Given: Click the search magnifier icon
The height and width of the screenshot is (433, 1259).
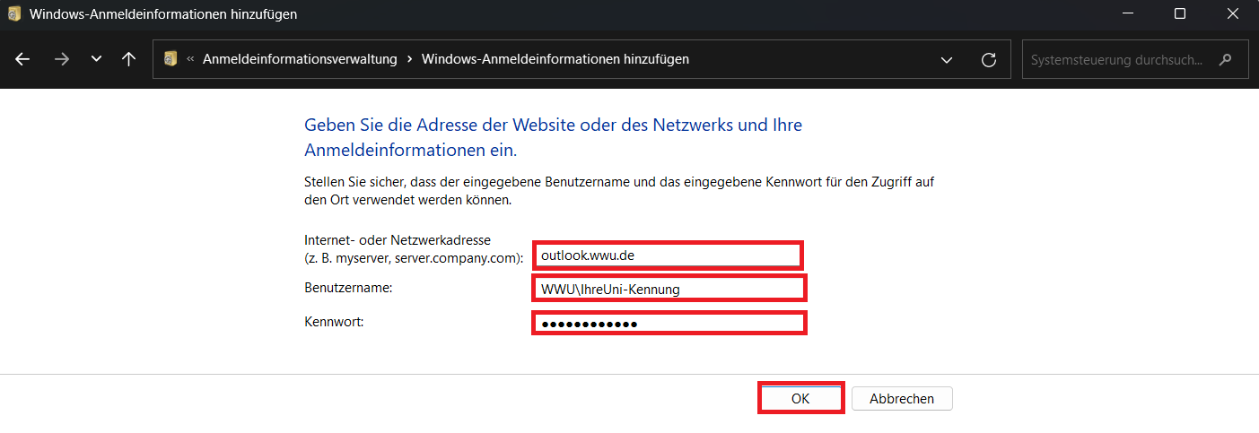Looking at the screenshot, I should coord(1226,60).
